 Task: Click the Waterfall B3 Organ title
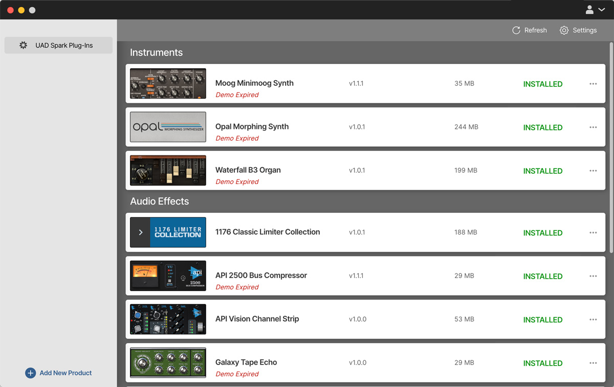click(x=248, y=170)
